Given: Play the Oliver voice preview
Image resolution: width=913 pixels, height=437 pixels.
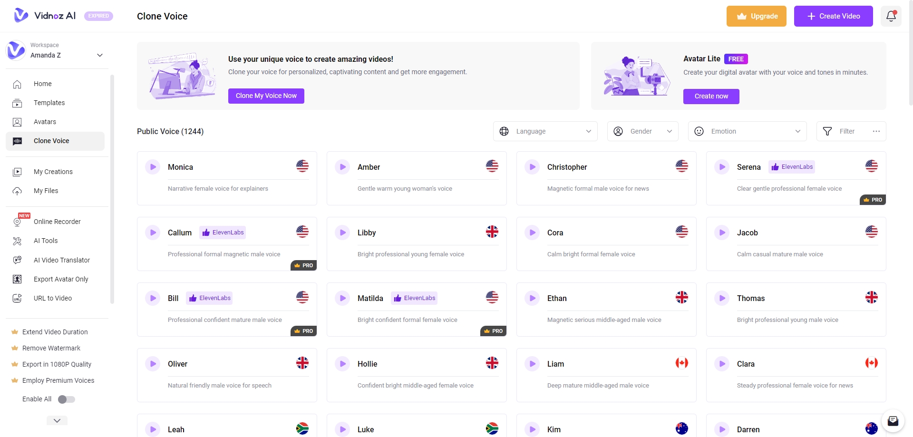Looking at the screenshot, I should pos(153,364).
